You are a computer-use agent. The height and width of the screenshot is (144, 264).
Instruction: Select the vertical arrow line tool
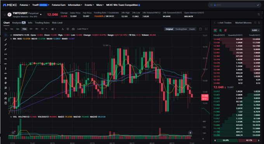tap(6, 69)
